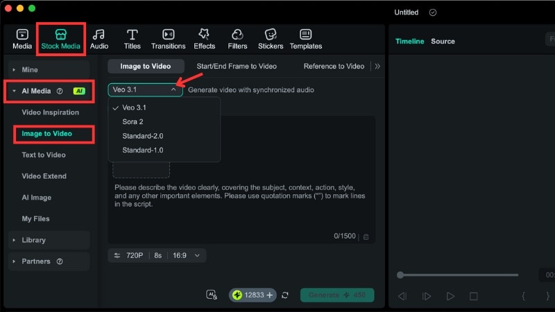Expand the Library section

click(x=14, y=240)
